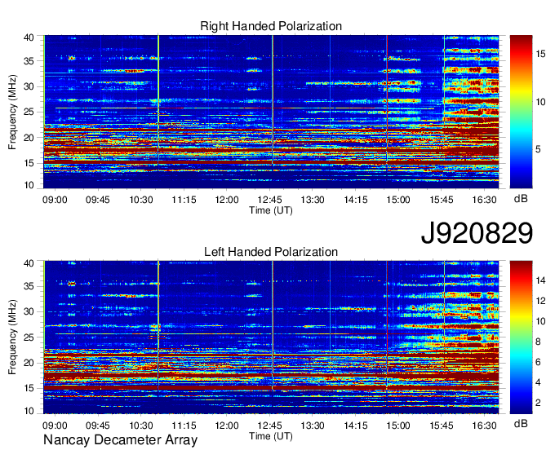This screenshot has height=450, width=555.
Task: Click the 14:15 tick on Left Handed time axis
Action: pyautogui.click(x=356, y=426)
